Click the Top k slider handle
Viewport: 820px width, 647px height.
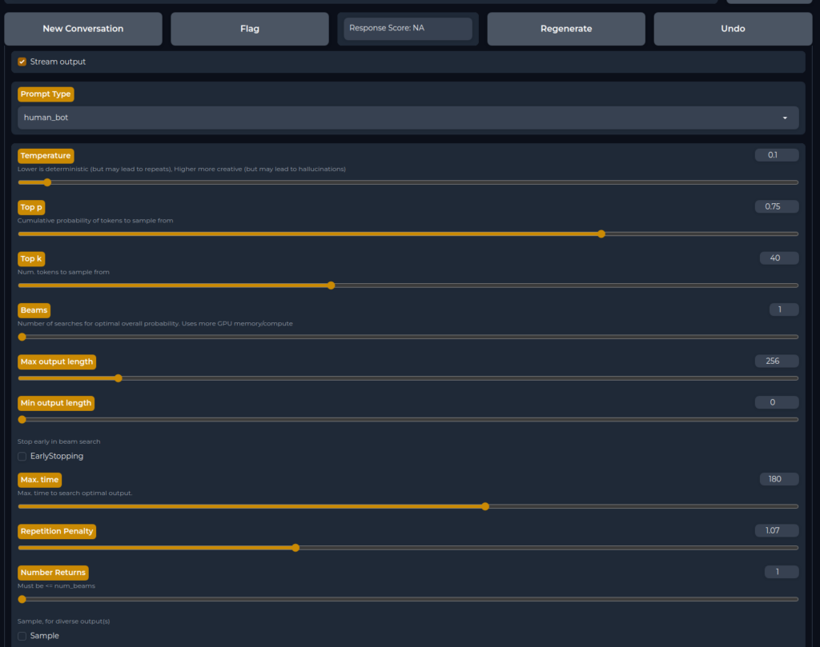pos(331,285)
